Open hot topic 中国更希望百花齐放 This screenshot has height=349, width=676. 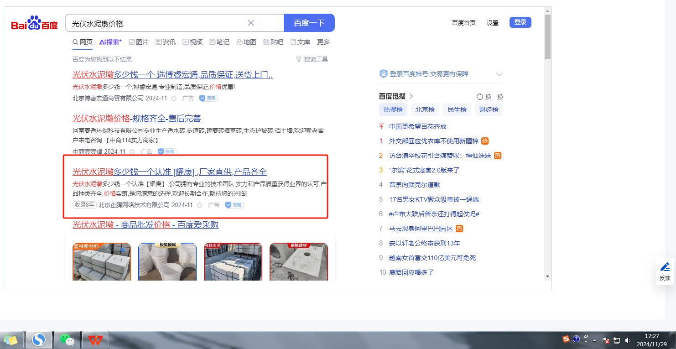pyautogui.click(x=418, y=126)
